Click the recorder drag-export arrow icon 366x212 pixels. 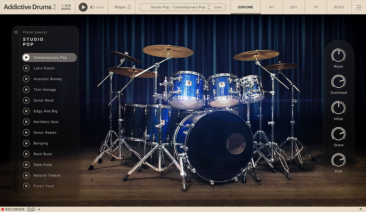[38, 209]
